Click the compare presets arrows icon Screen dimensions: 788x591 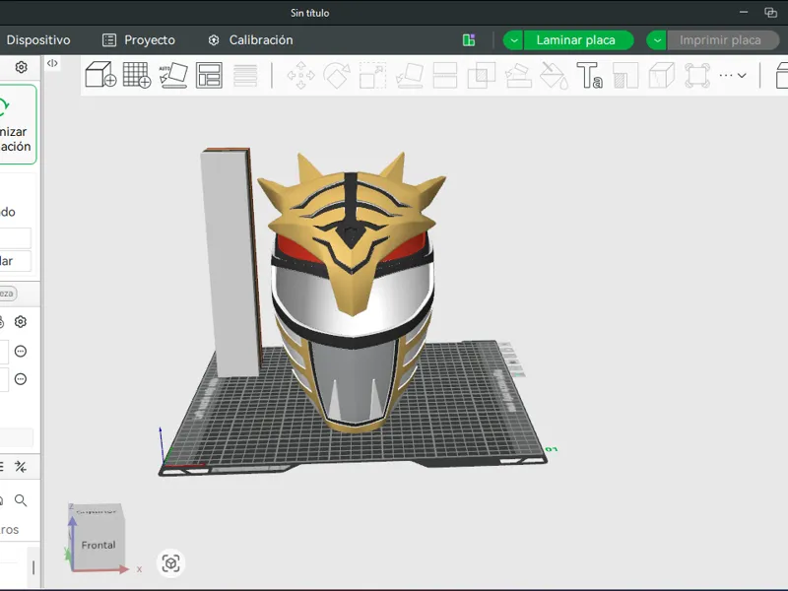pyautogui.click(x=21, y=467)
